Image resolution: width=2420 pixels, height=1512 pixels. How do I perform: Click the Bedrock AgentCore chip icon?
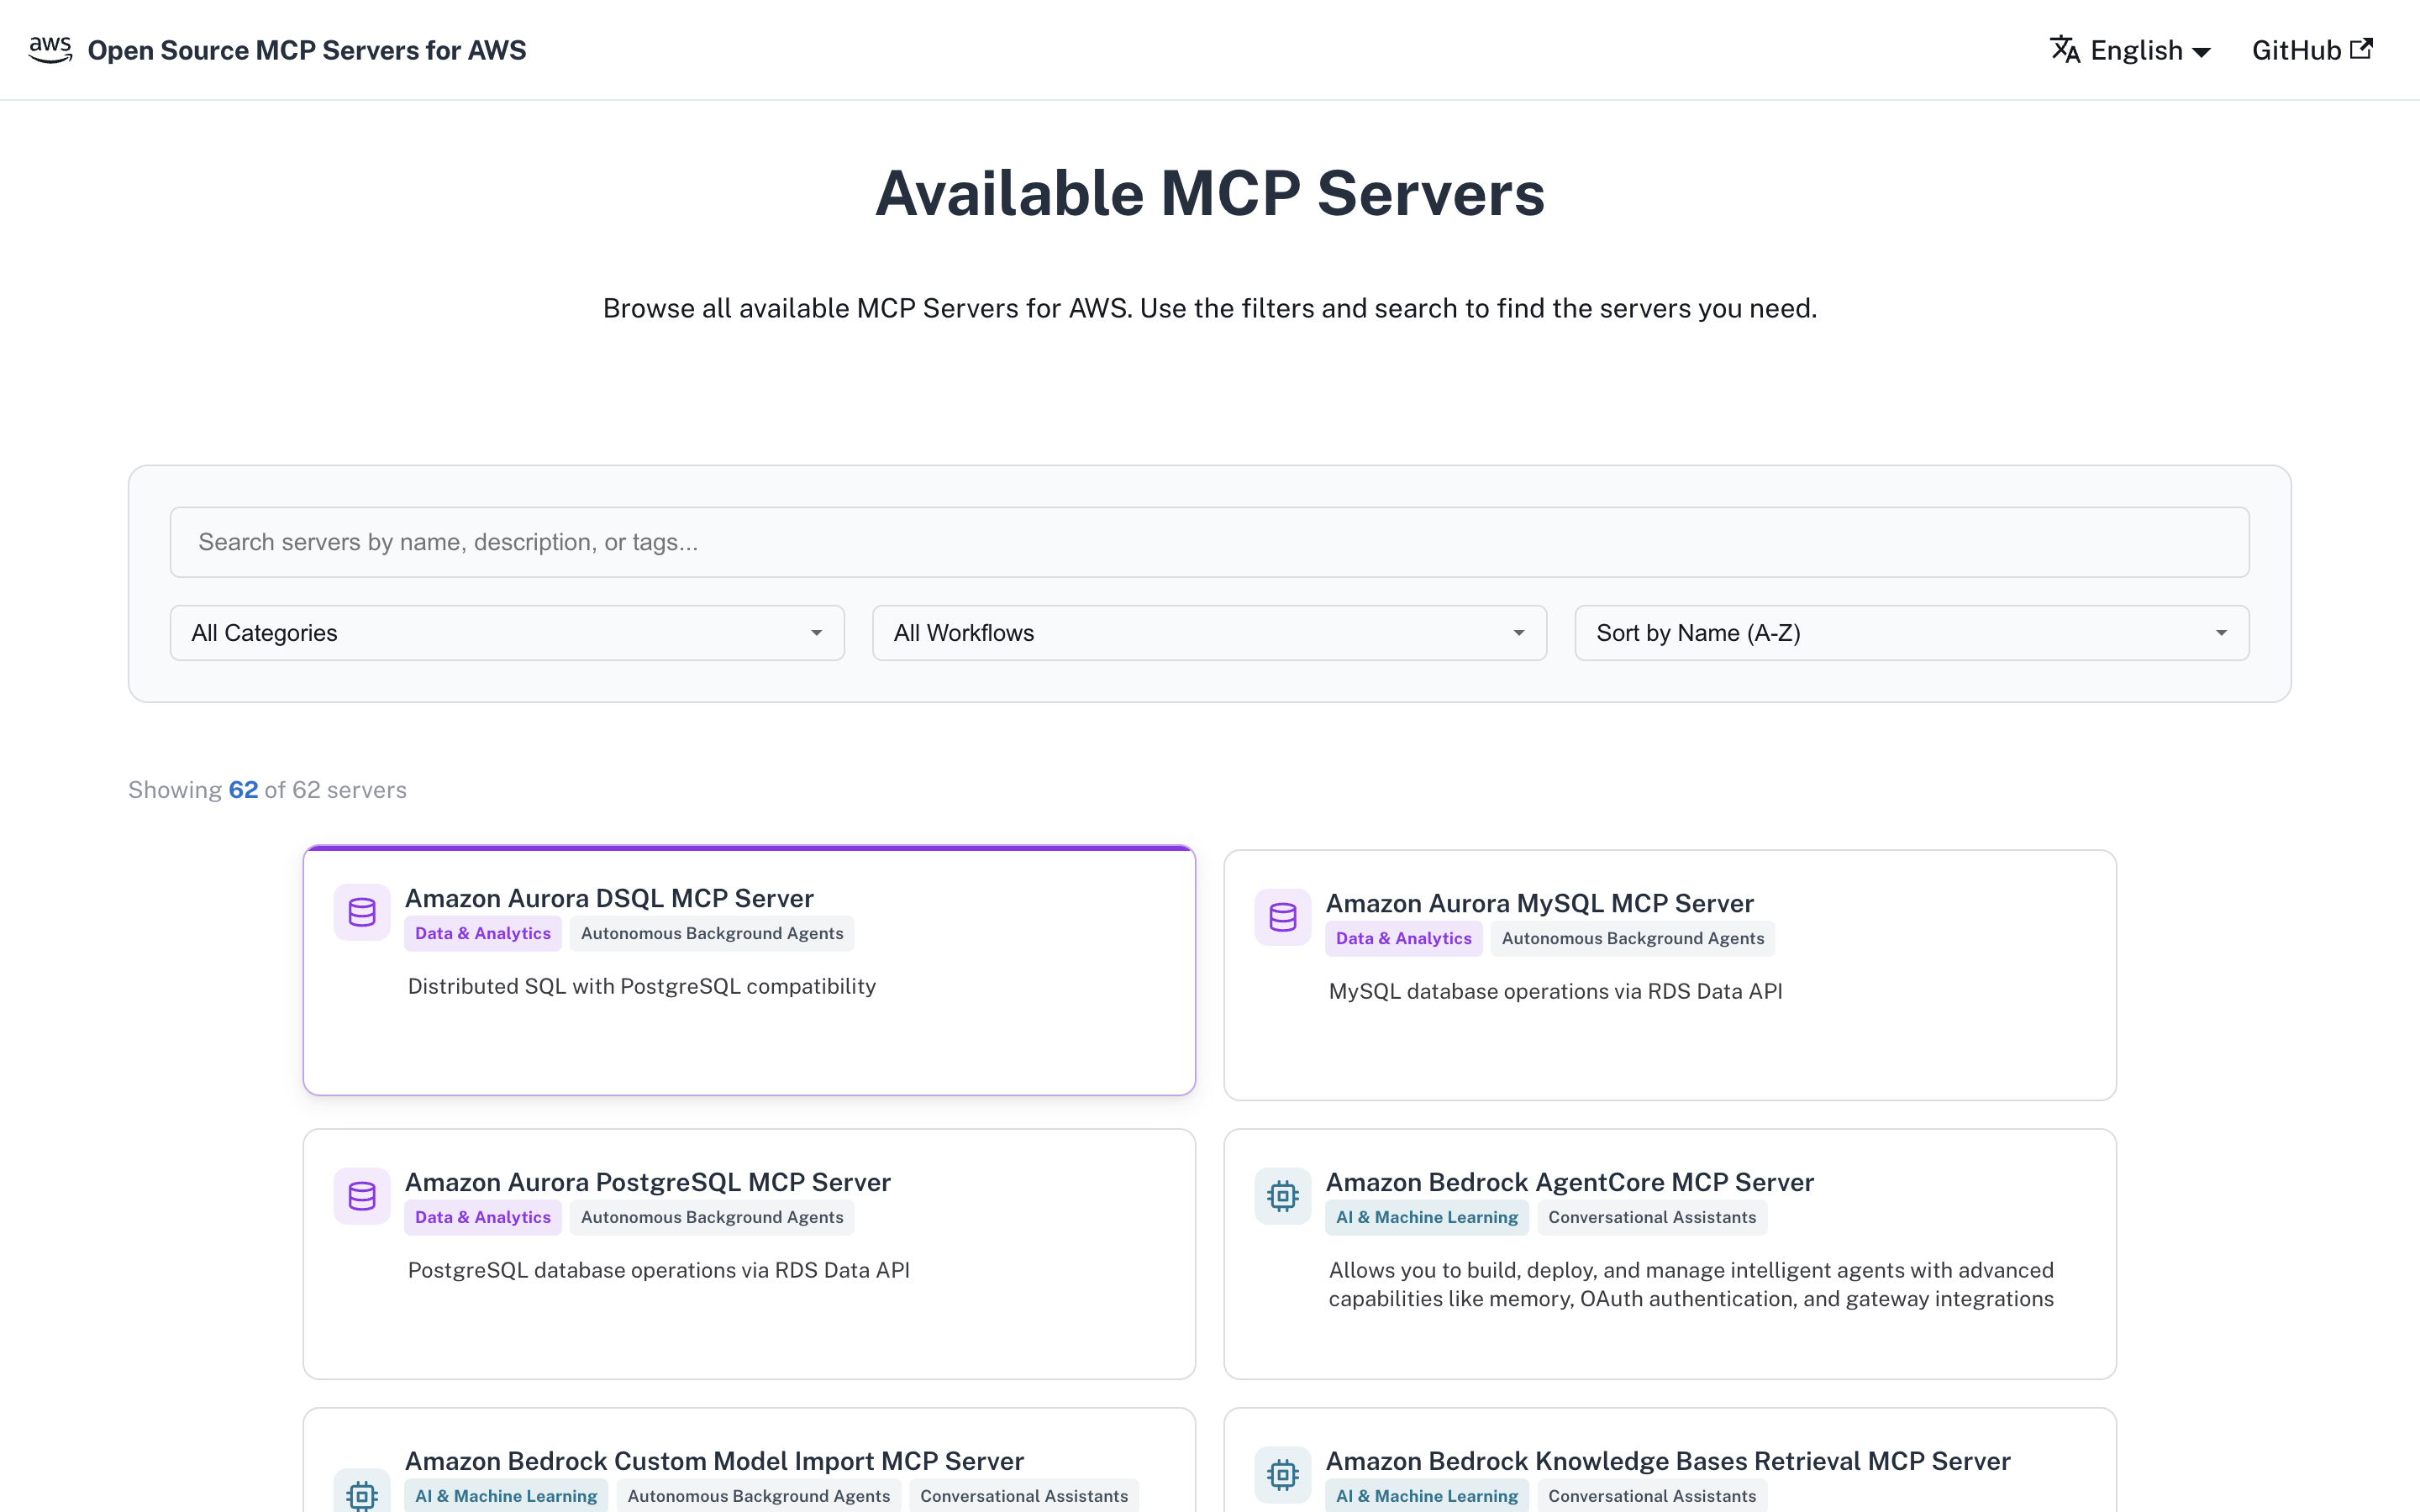(x=1283, y=1196)
